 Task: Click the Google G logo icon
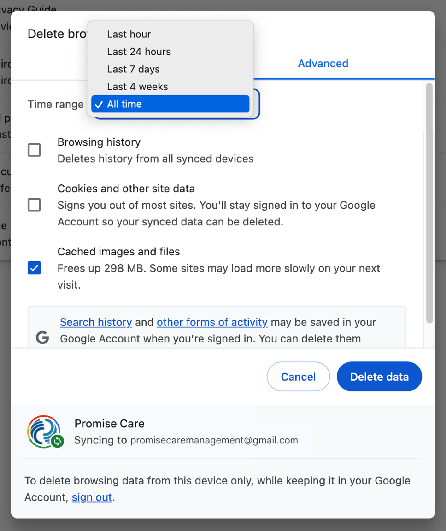tap(42, 338)
